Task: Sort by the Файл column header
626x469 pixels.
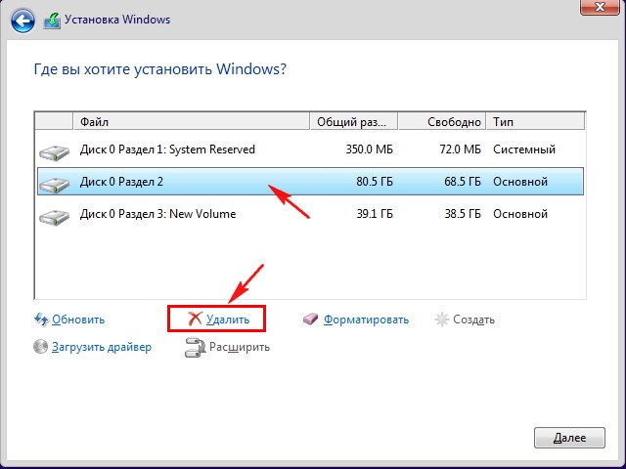Action: 192,122
